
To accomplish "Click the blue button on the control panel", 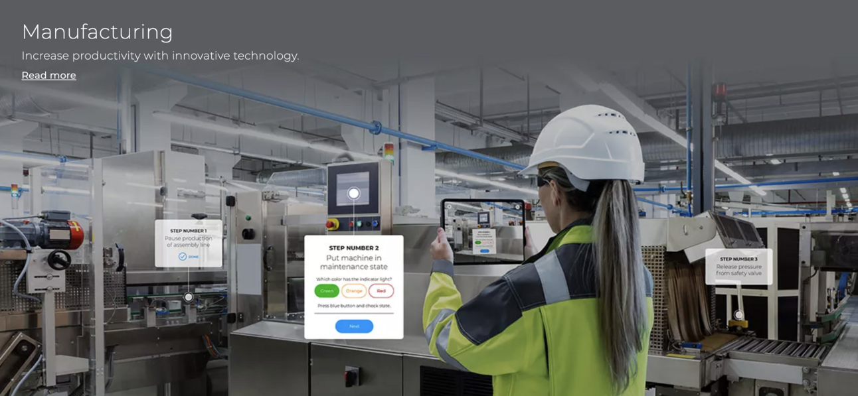I will (375, 224).
